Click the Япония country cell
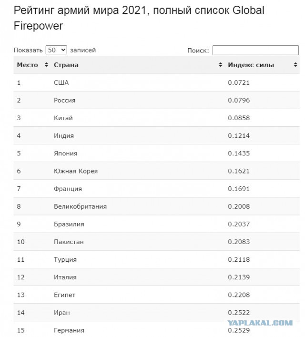Screen dimensions: 305x337 pyautogui.click(x=66, y=153)
